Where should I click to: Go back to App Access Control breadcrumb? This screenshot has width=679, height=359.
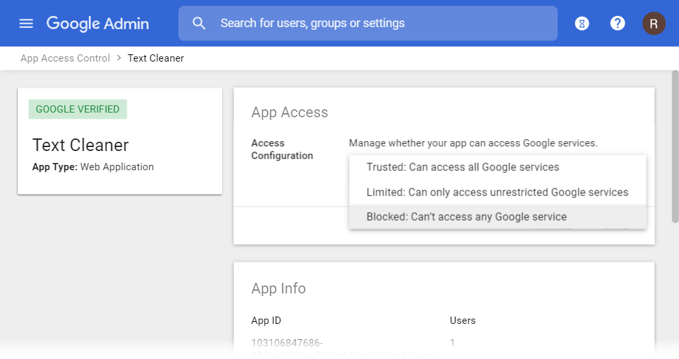65,58
